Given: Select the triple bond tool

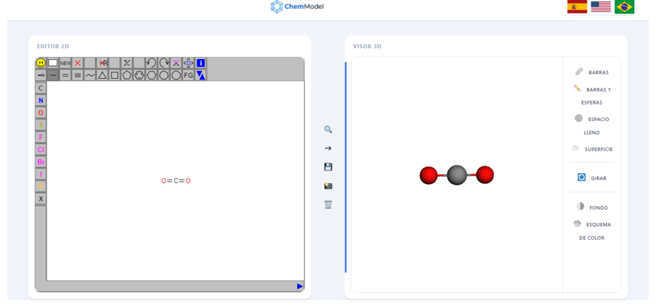Looking at the screenshot, I should coord(78,75).
